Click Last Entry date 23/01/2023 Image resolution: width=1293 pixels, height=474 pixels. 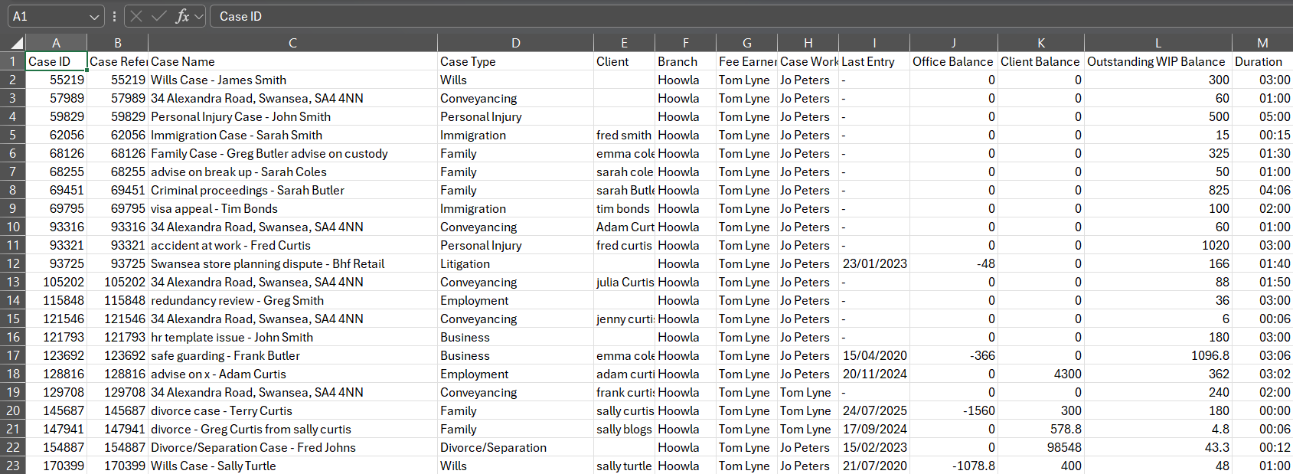(873, 263)
